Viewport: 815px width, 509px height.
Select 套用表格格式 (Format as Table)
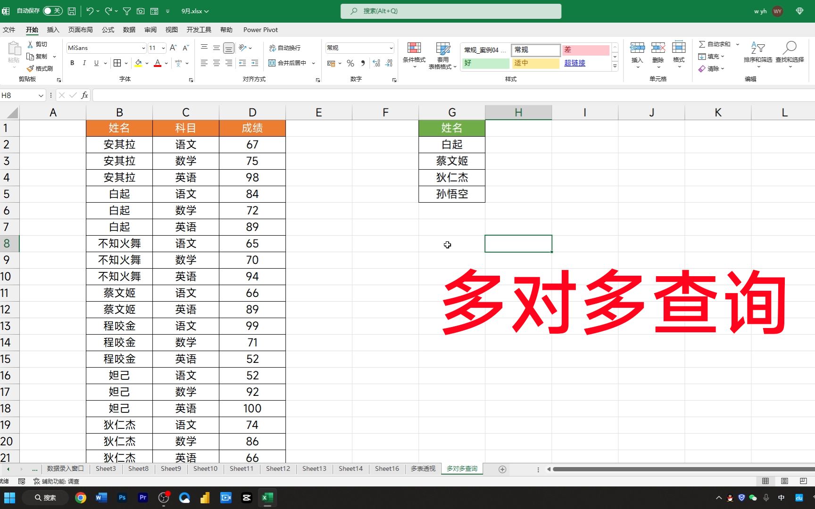(x=442, y=55)
